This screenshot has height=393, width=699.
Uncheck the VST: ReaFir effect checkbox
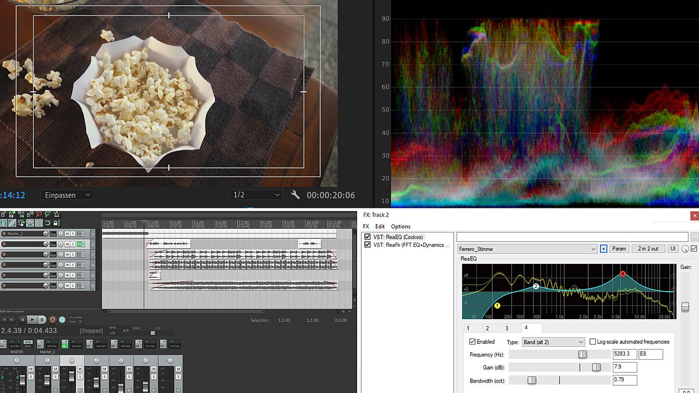click(x=367, y=245)
